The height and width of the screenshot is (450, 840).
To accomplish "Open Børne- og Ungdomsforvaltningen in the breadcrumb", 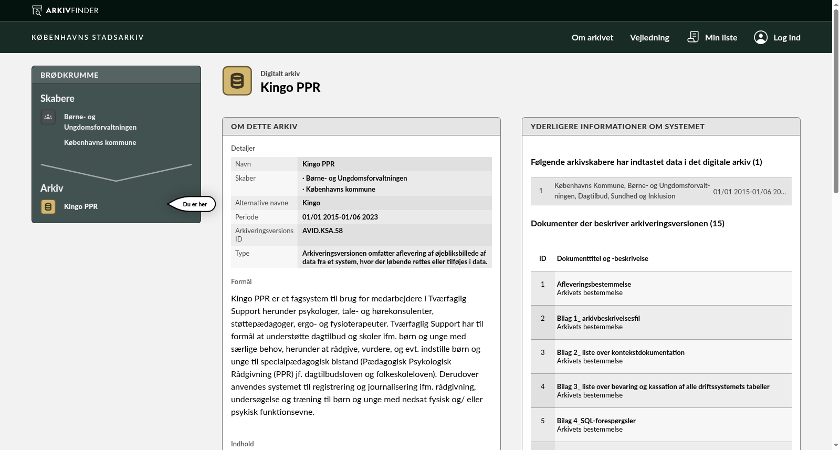I will (100, 122).
